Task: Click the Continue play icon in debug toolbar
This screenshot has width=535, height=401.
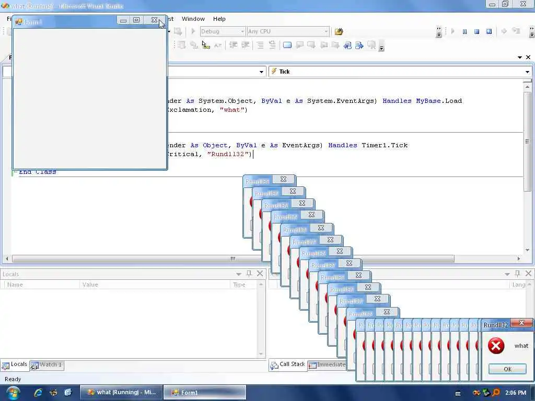Action: pos(452,31)
